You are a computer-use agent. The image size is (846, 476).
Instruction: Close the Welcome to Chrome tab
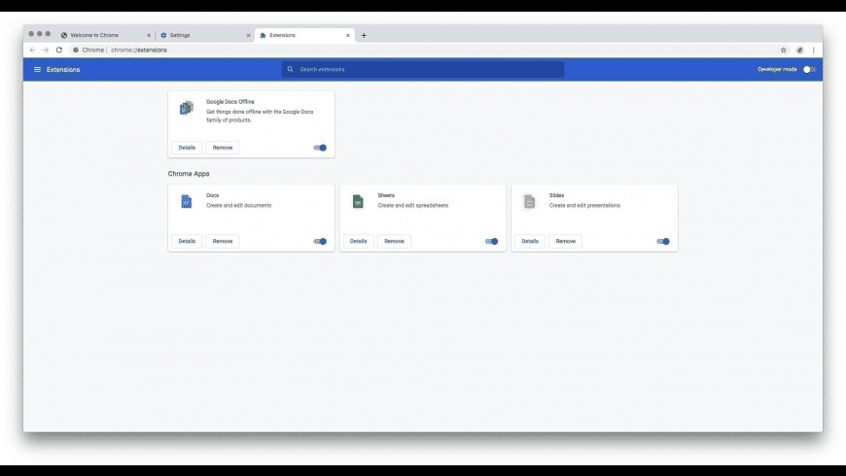tap(149, 36)
